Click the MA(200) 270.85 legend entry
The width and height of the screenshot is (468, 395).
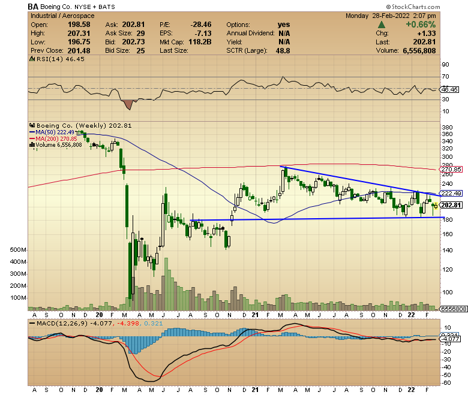coord(53,138)
